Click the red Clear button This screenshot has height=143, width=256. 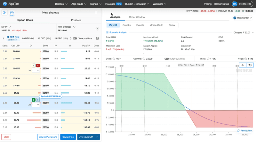[x=6, y=137]
